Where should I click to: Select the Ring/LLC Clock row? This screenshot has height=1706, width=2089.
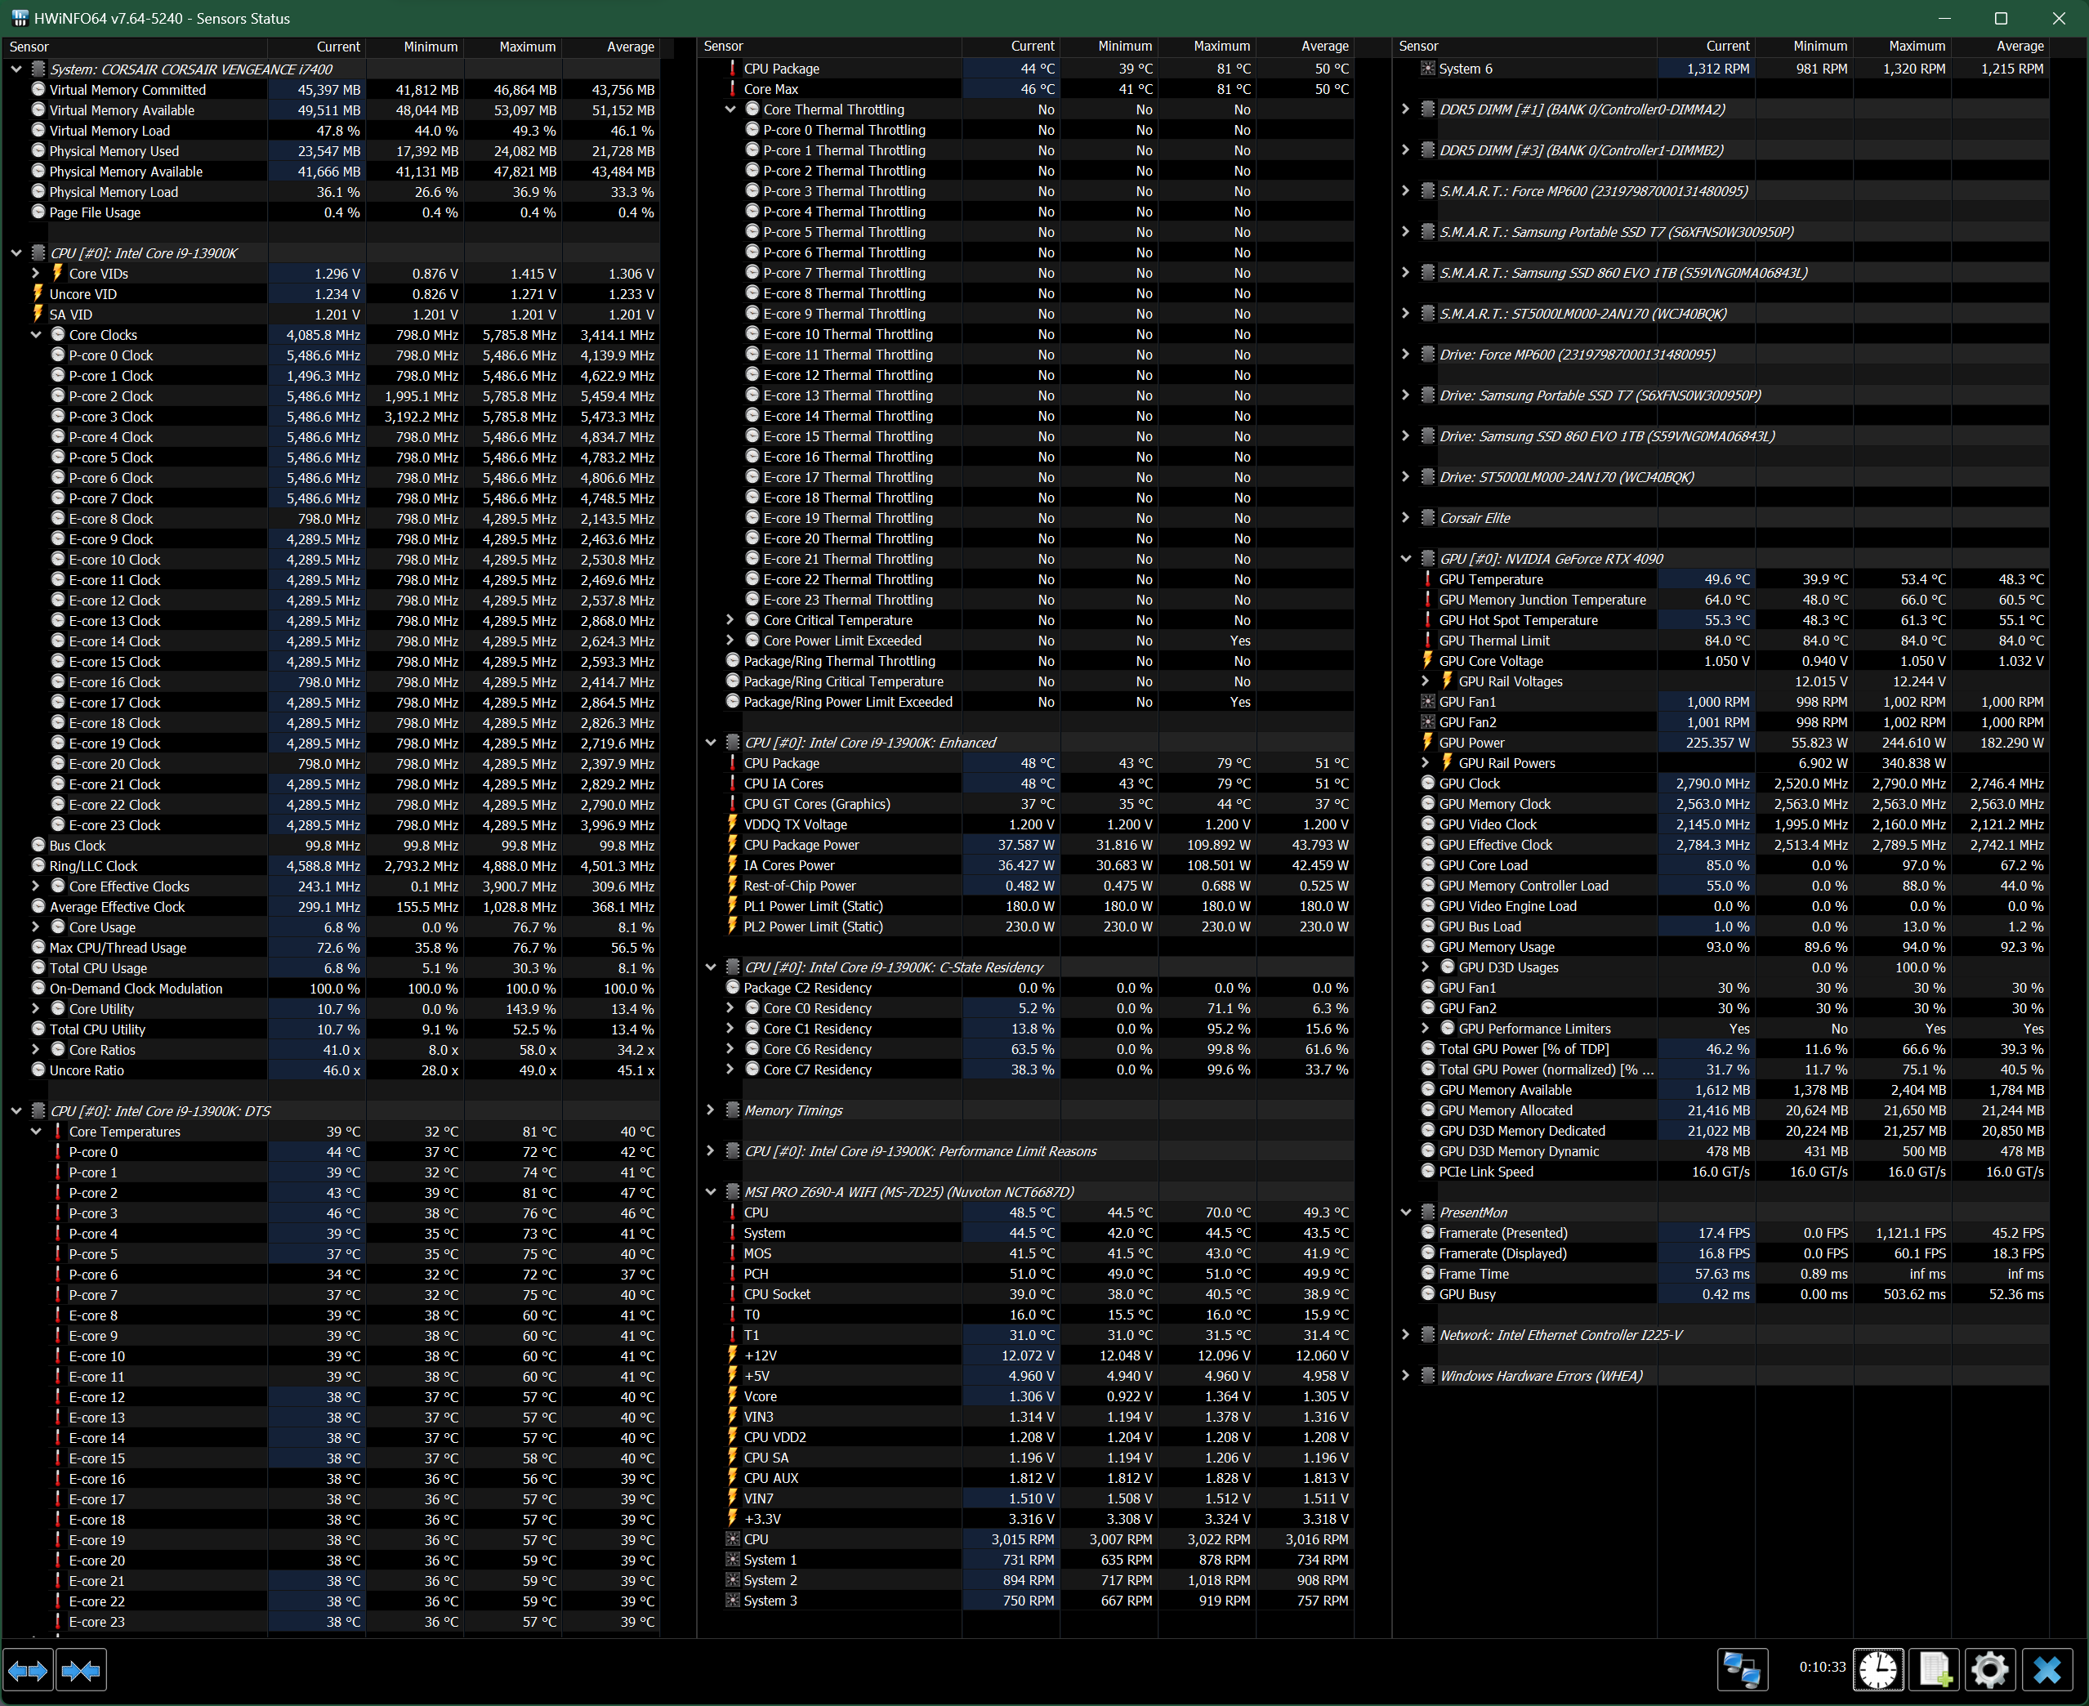tap(331, 866)
